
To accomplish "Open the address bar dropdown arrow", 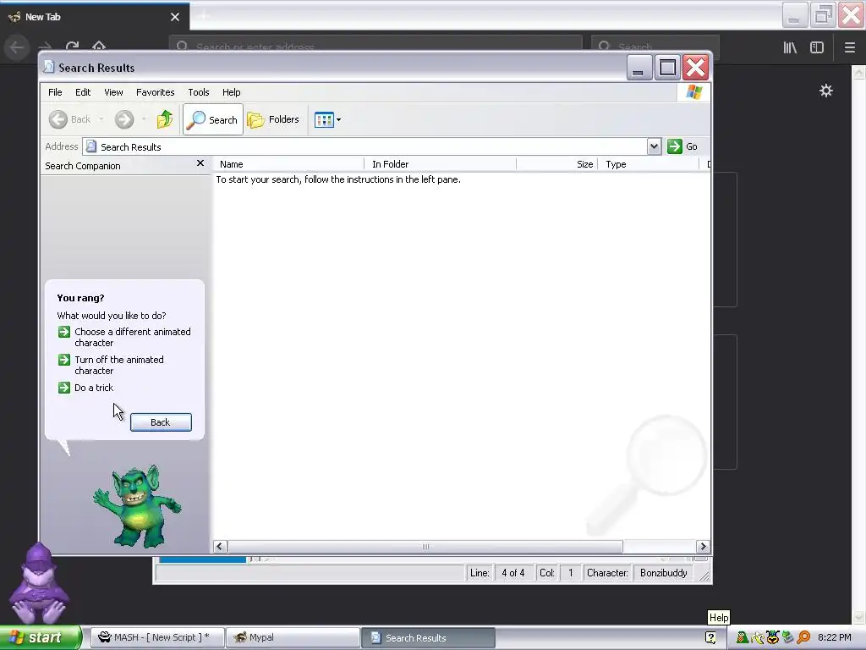I will coord(654,146).
